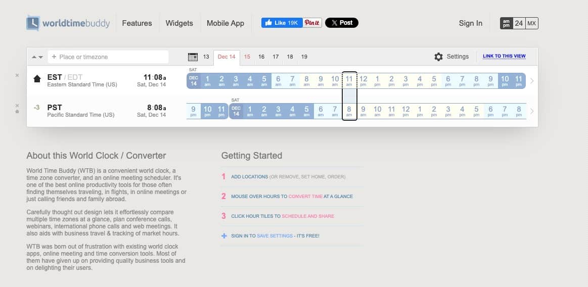Remove the EST row with its X

17,75
